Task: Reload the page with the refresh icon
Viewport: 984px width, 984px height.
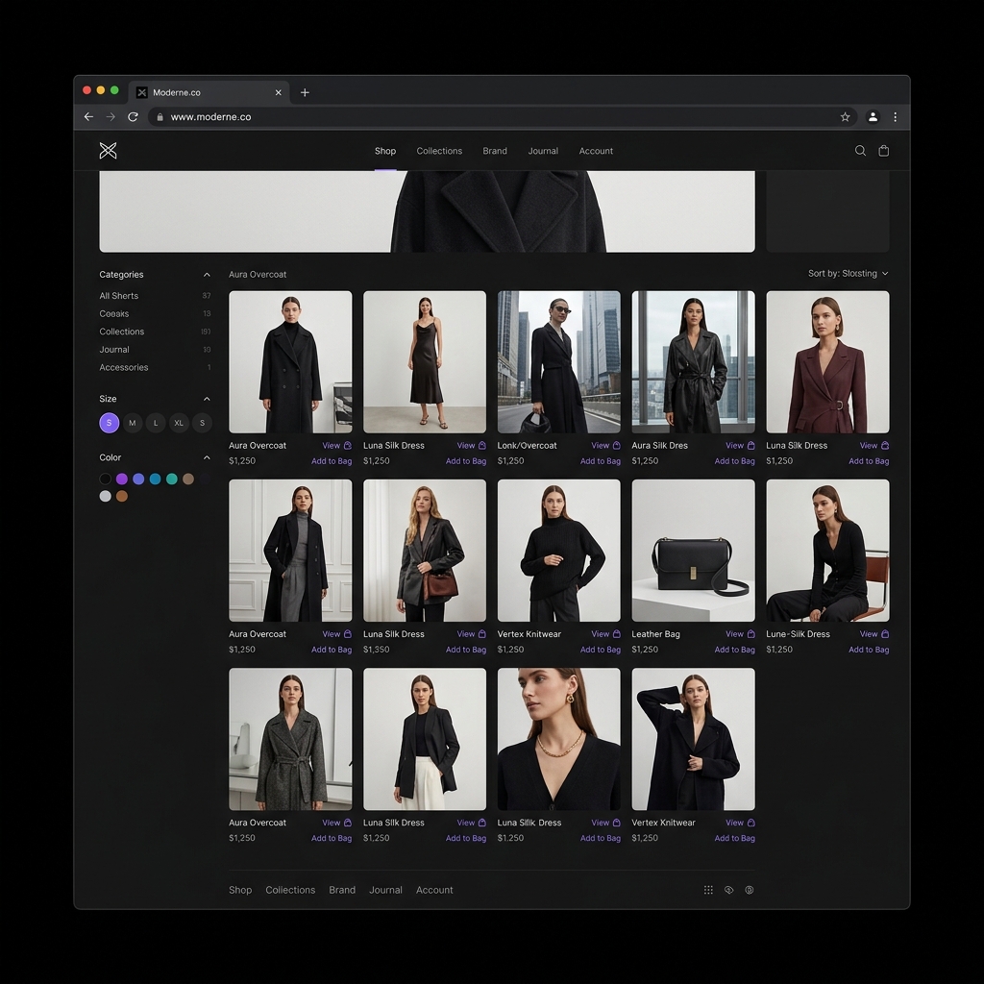Action: (133, 116)
